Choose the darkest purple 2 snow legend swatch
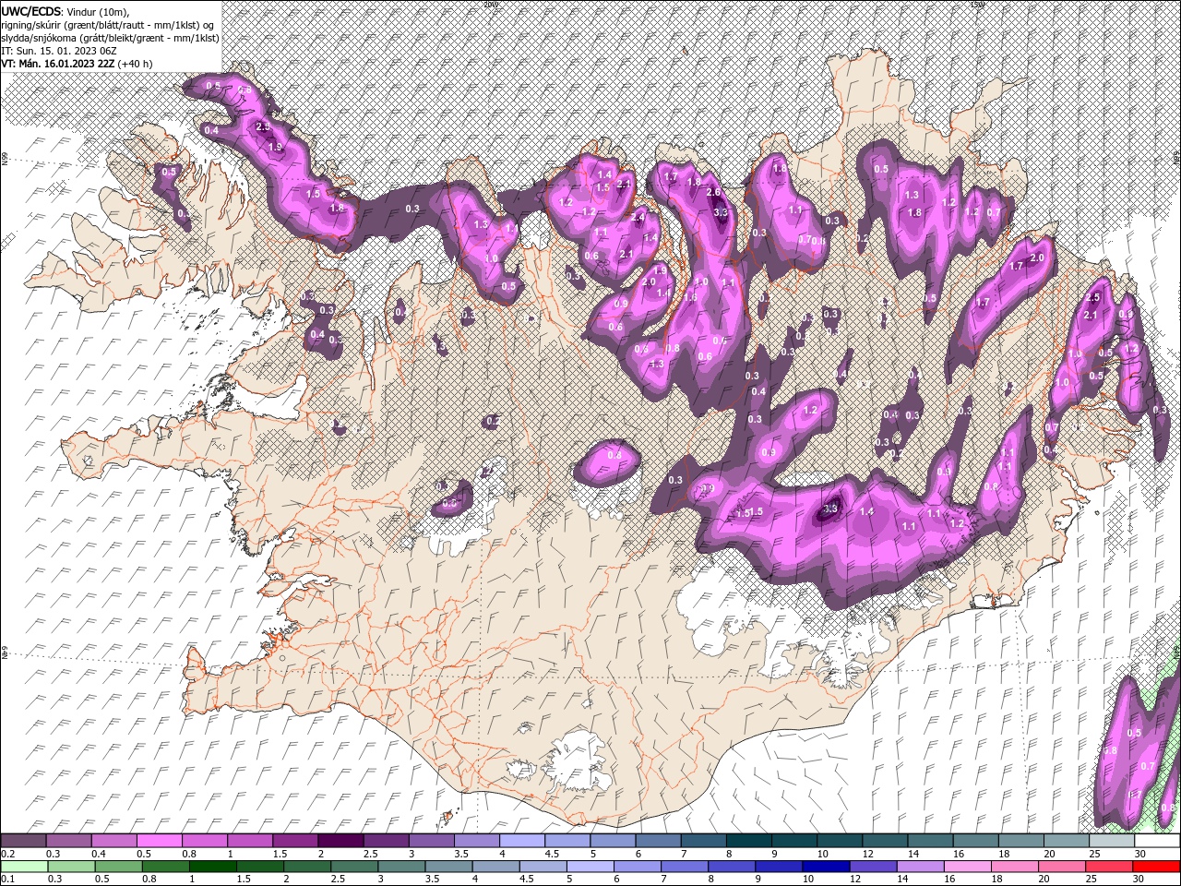This screenshot has height=886, width=1181. click(340, 841)
